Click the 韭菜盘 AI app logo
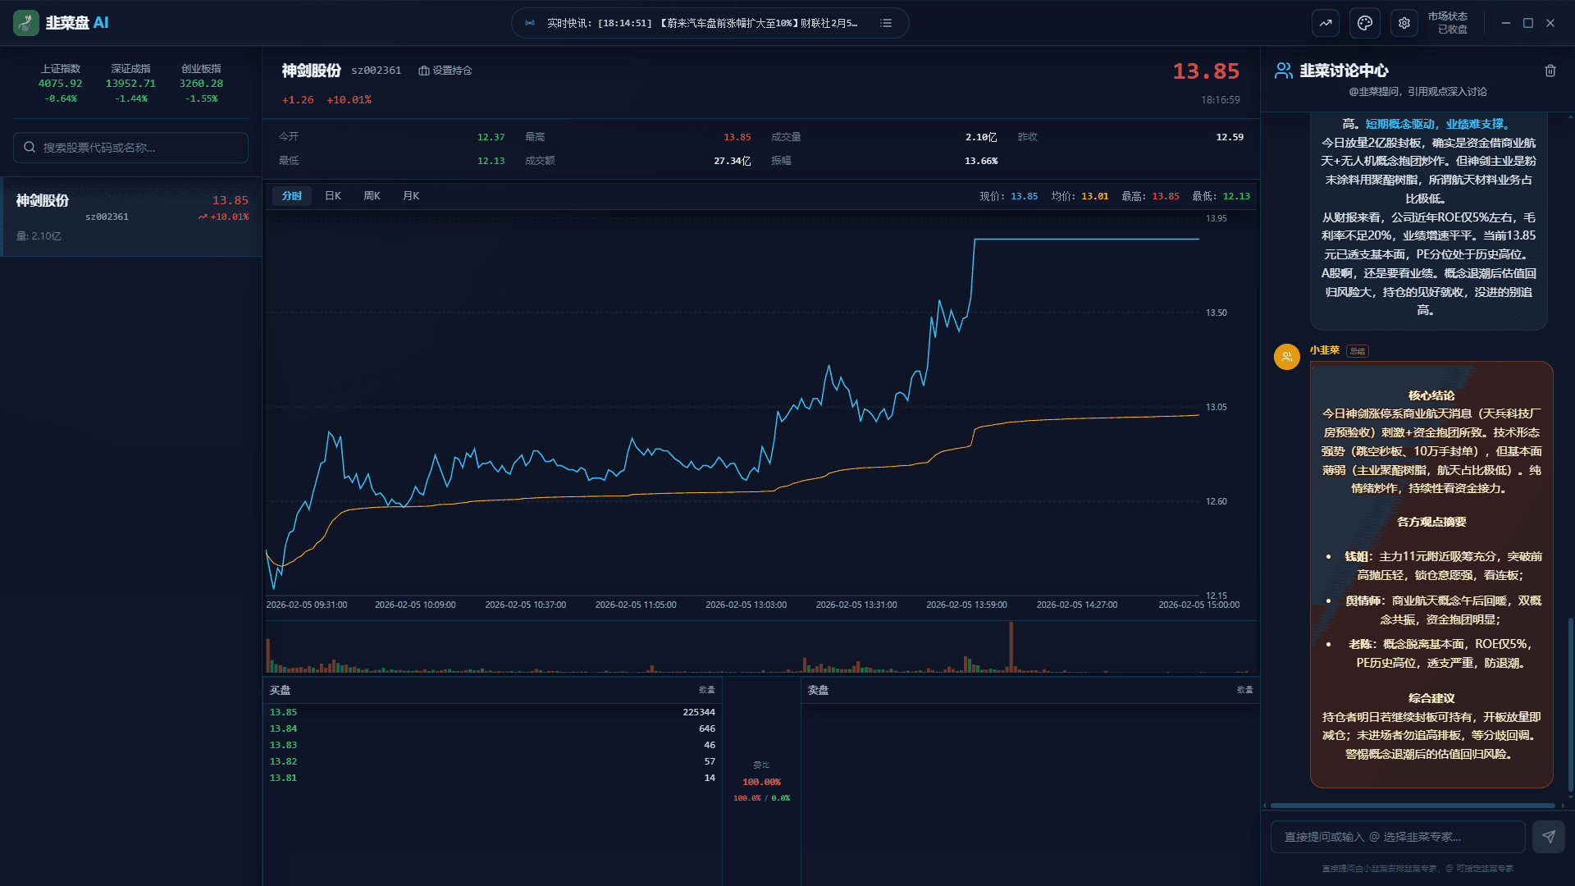The width and height of the screenshot is (1575, 886). click(26, 23)
